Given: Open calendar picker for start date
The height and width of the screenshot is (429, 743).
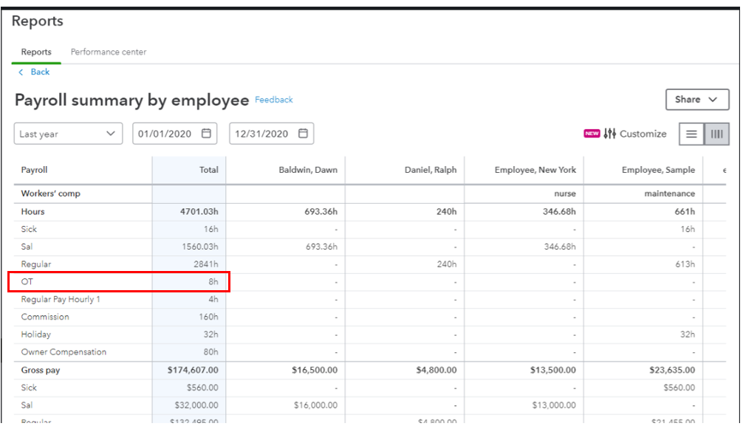Looking at the screenshot, I should coord(207,134).
